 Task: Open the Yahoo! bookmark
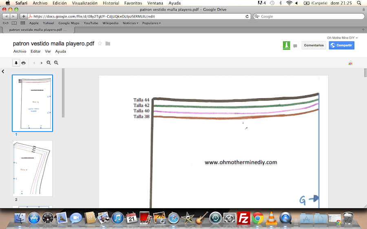[x=49, y=23]
